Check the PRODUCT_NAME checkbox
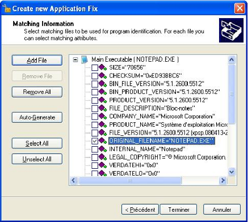The width and height of the screenshot is (248, 222). tap(95, 125)
